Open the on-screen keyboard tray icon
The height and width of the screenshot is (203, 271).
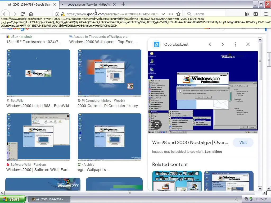coord(236,199)
